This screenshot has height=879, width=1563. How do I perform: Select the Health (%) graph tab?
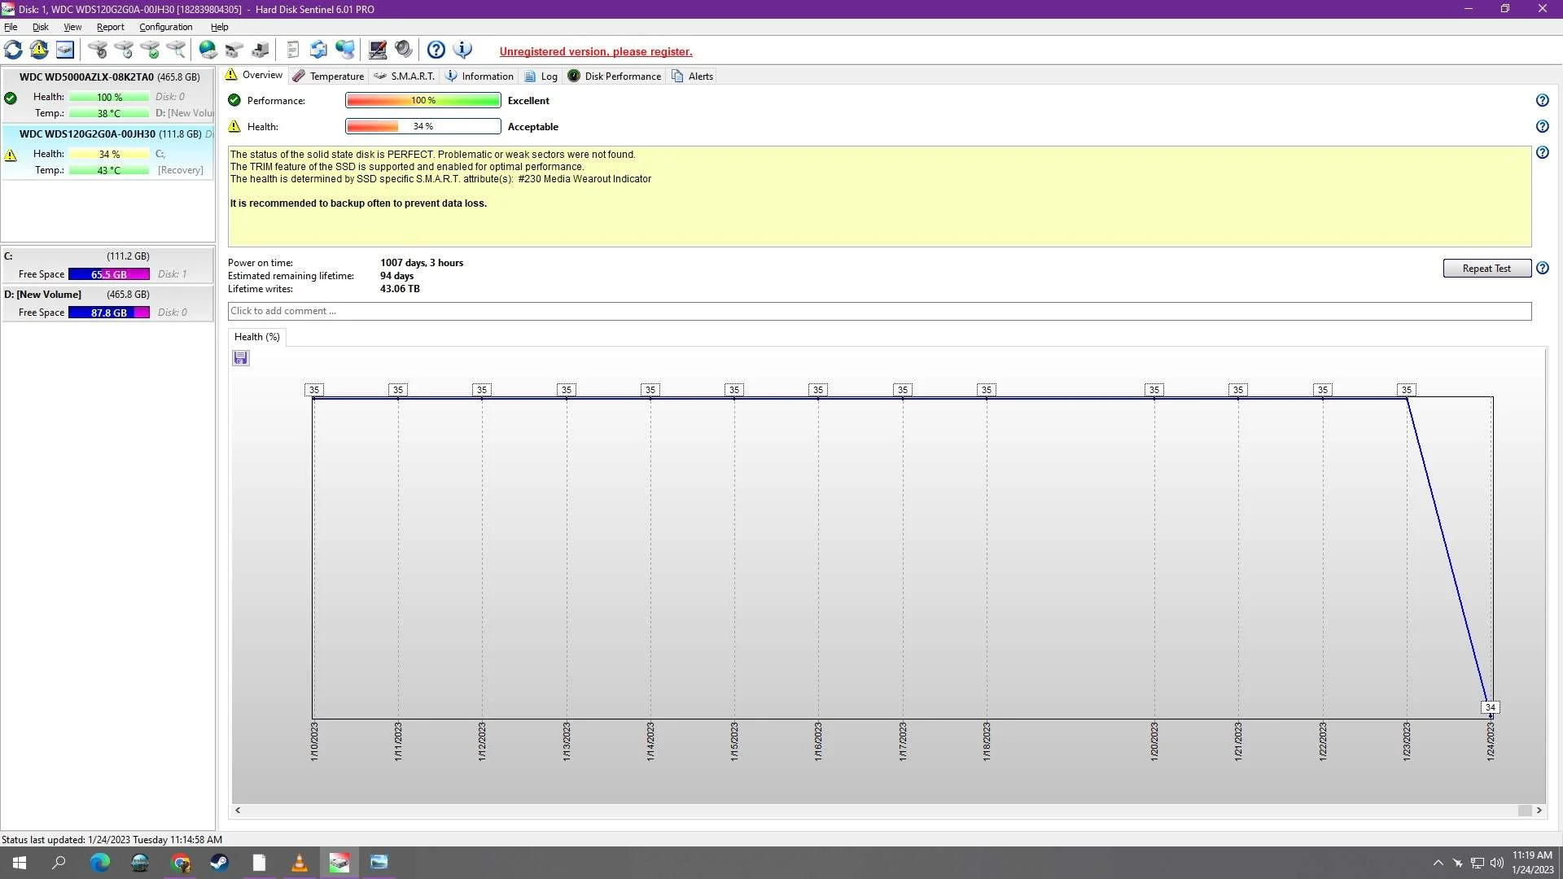(256, 337)
